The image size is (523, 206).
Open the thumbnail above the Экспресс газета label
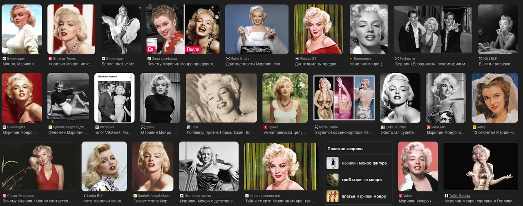(x=209, y=167)
